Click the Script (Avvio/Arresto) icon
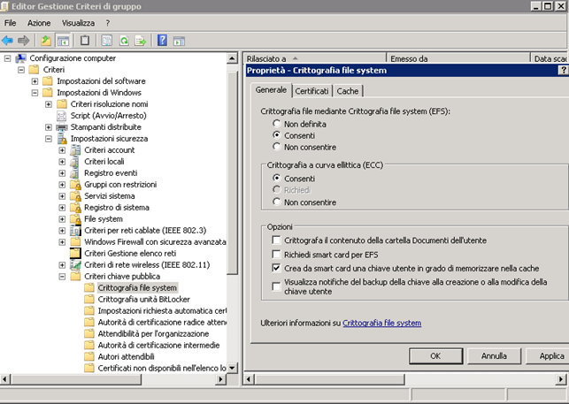Viewport: 569px width, 404px height. coord(62,116)
